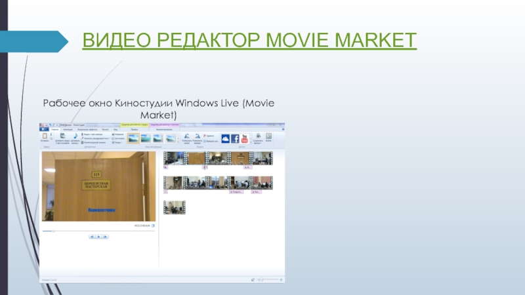Switch to the Project (Проект) tab
Screen dimensions: 525x295
[105, 129]
